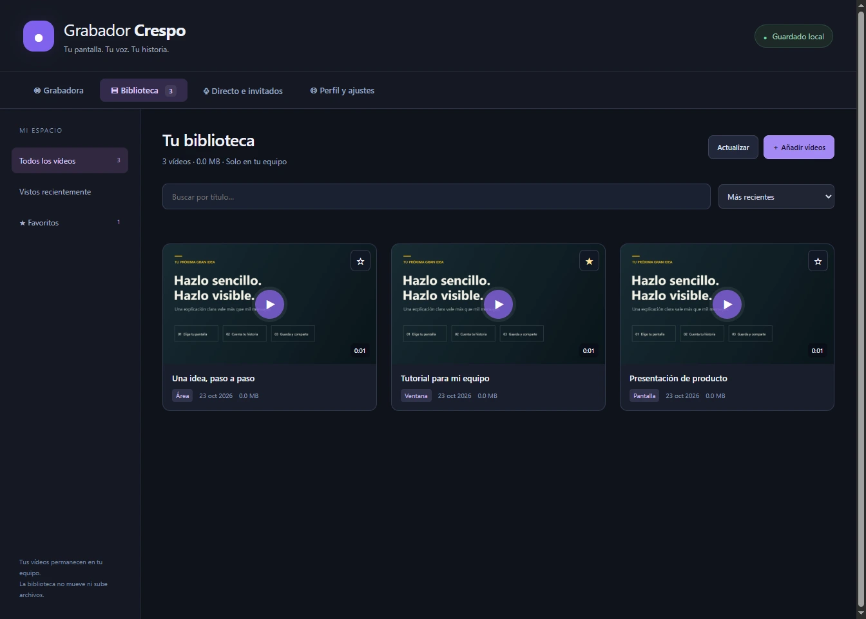Click the '+ Añadir vídeos' button
This screenshot has height=619, width=866.
(799, 148)
